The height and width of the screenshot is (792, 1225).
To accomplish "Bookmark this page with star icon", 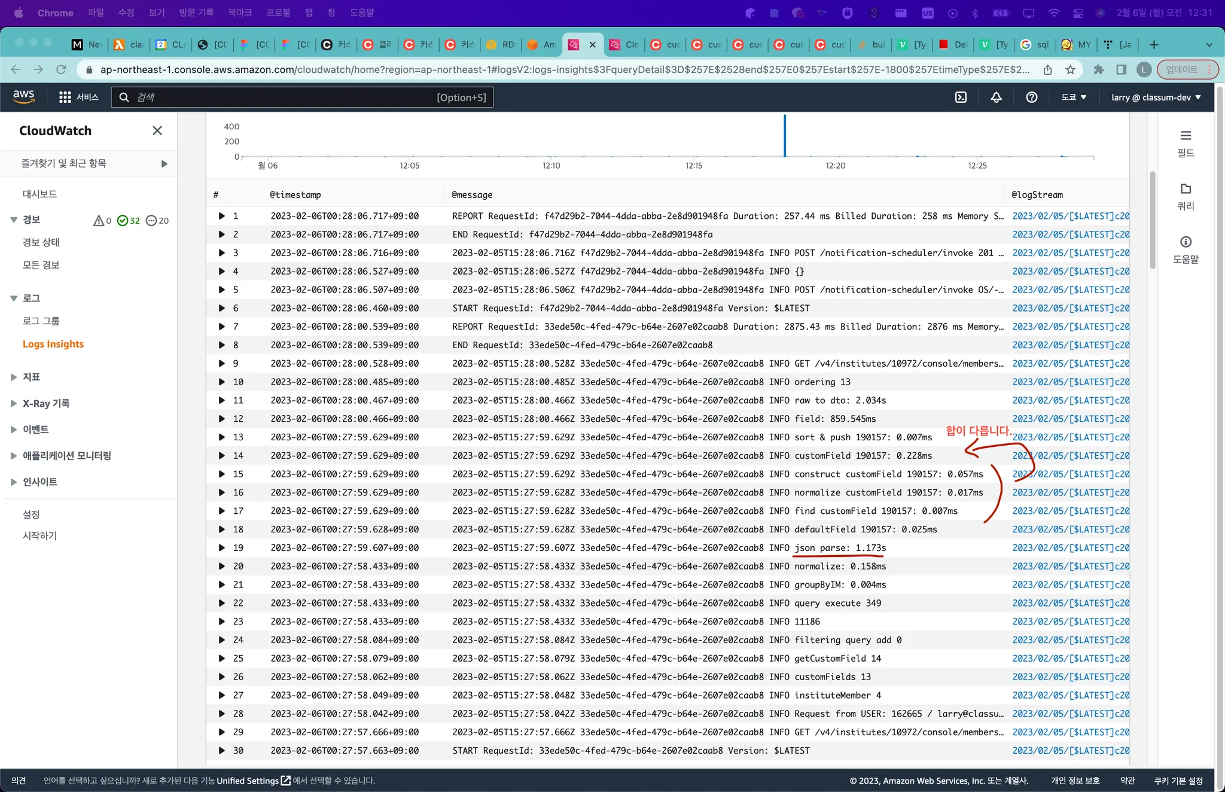I will (1070, 70).
